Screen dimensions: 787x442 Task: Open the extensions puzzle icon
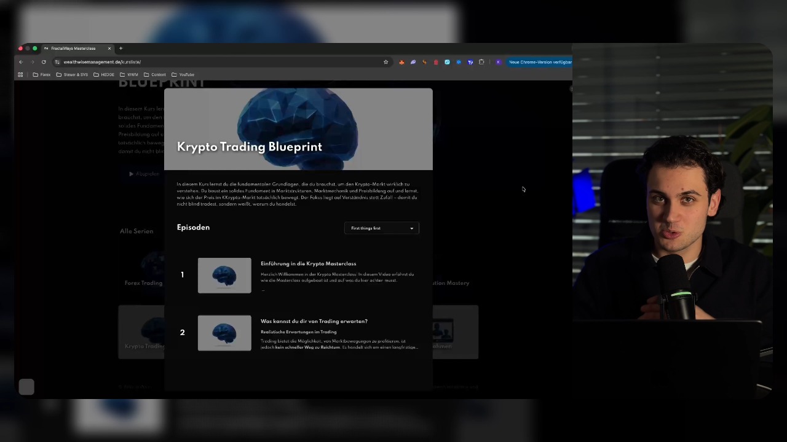pos(481,62)
